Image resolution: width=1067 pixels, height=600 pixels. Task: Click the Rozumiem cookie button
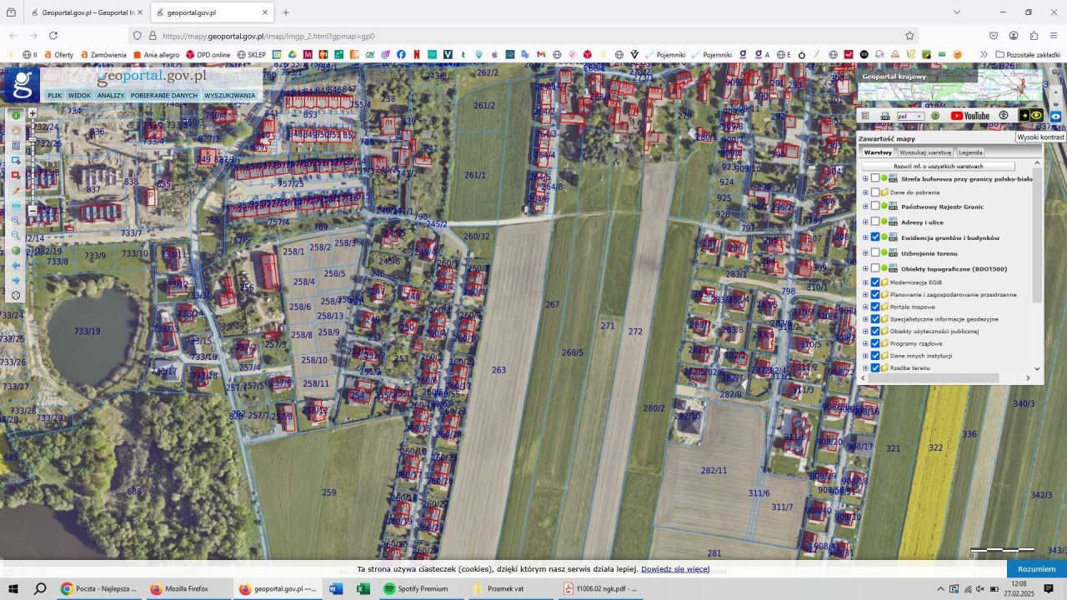click(x=1036, y=569)
